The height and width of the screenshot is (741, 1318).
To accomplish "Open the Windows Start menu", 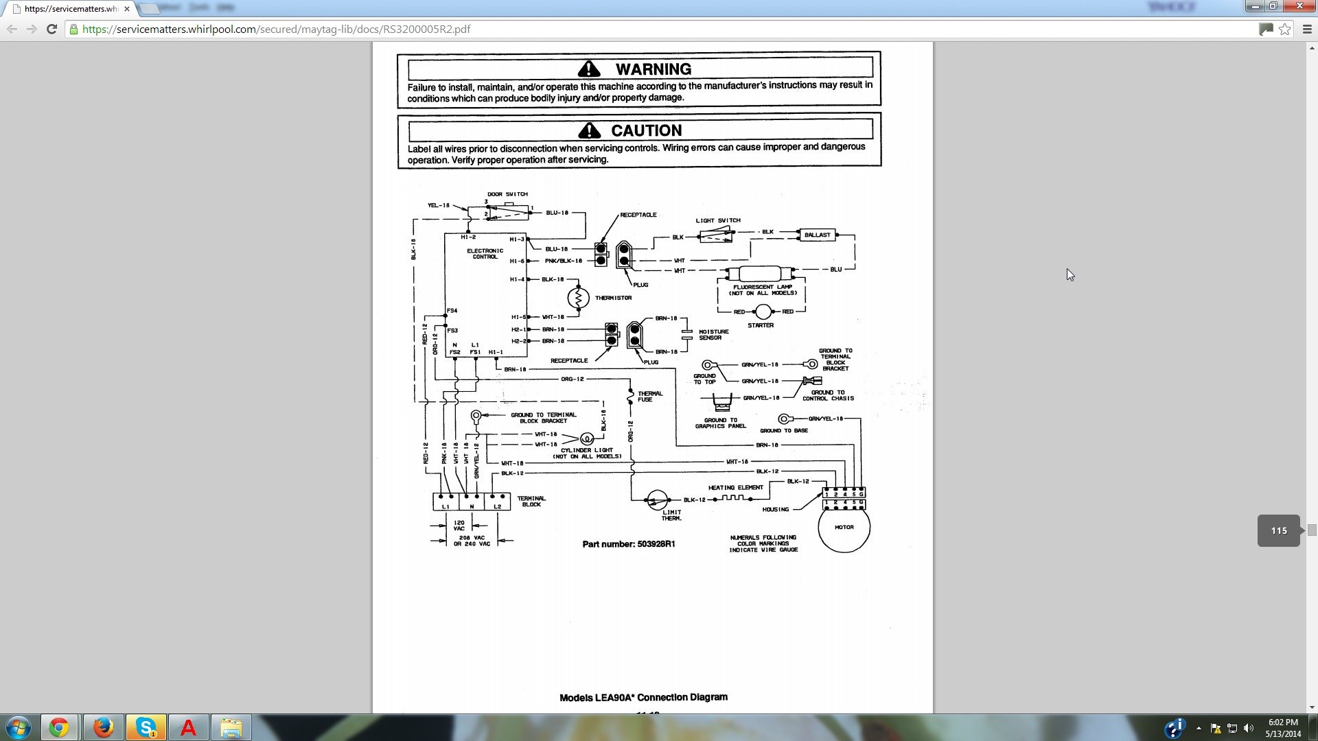I will coord(19,727).
